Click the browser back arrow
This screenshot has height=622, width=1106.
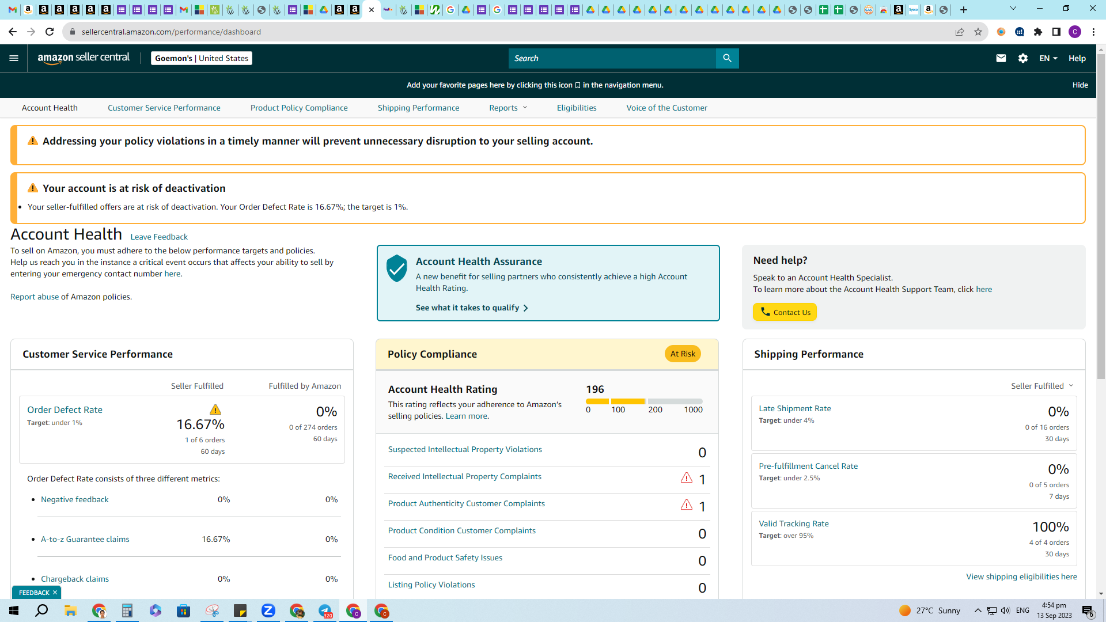tap(13, 32)
